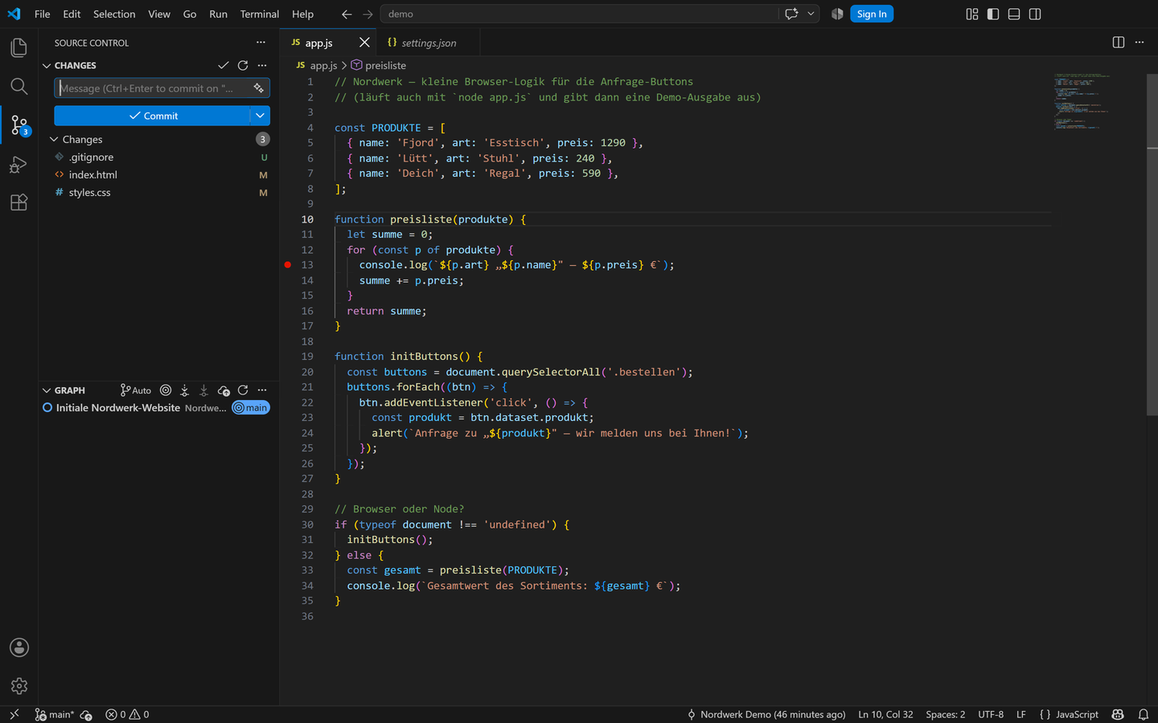The image size is (1158, 723).
Task: Collapse the Changes file group
Action: tap(54, 139)
